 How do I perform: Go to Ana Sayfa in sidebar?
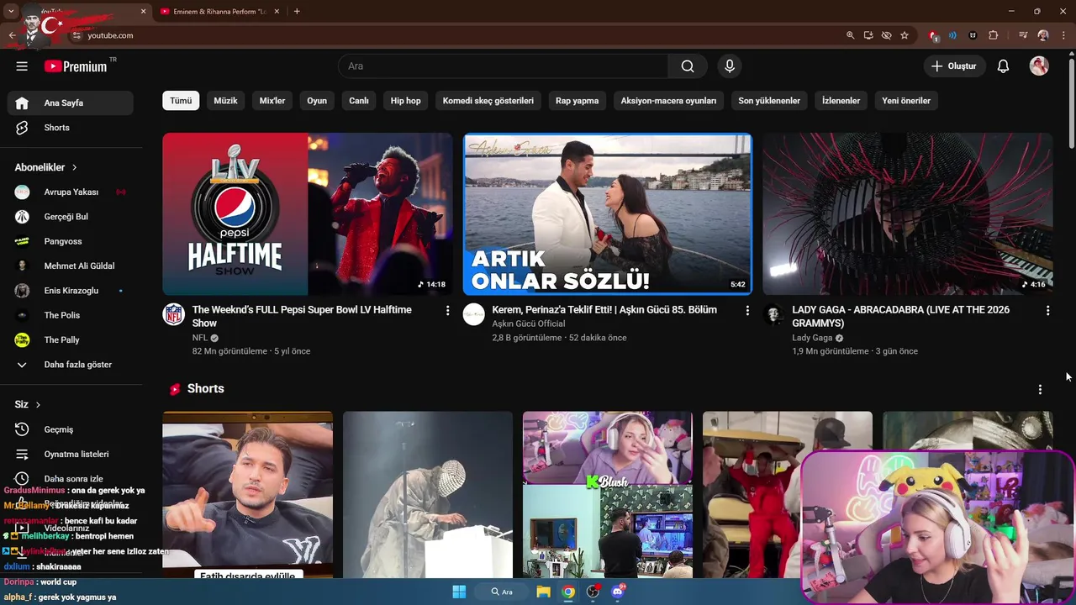[70, 103]
